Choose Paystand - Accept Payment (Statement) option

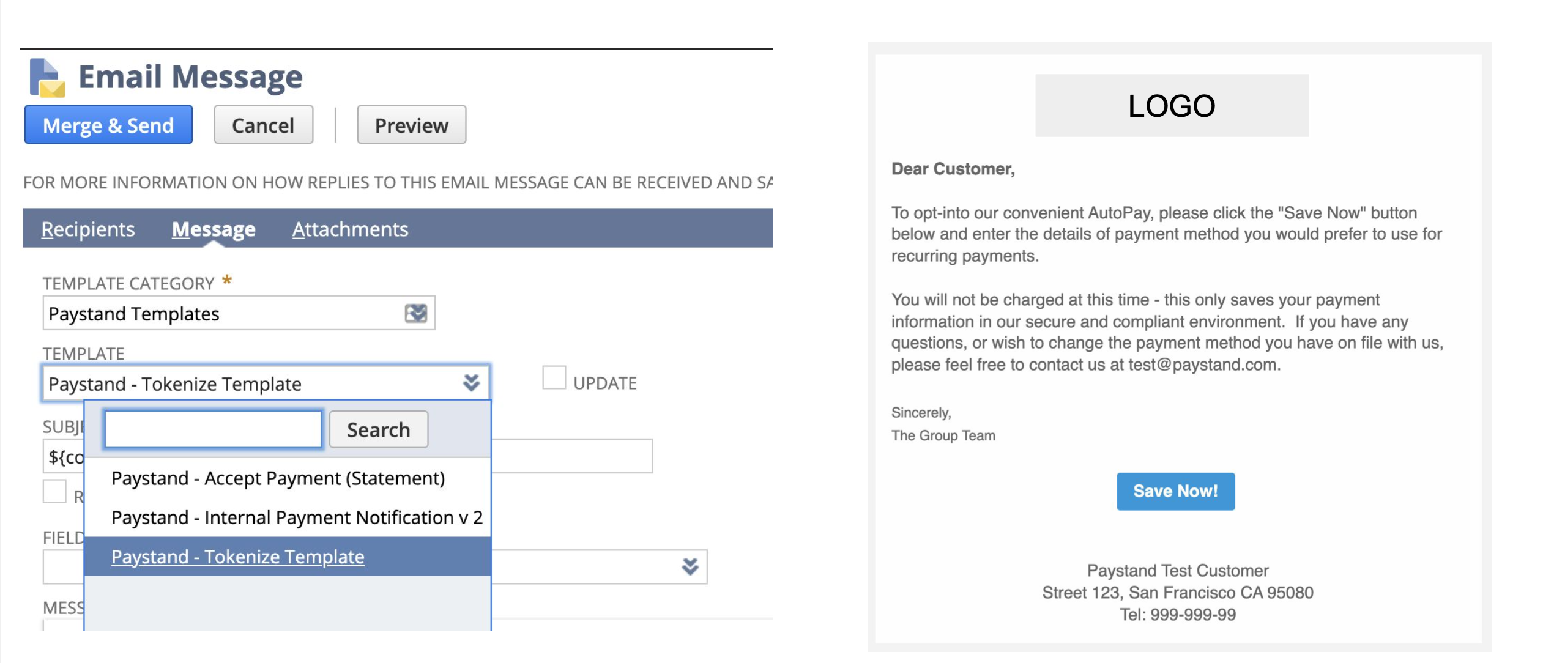278,478
